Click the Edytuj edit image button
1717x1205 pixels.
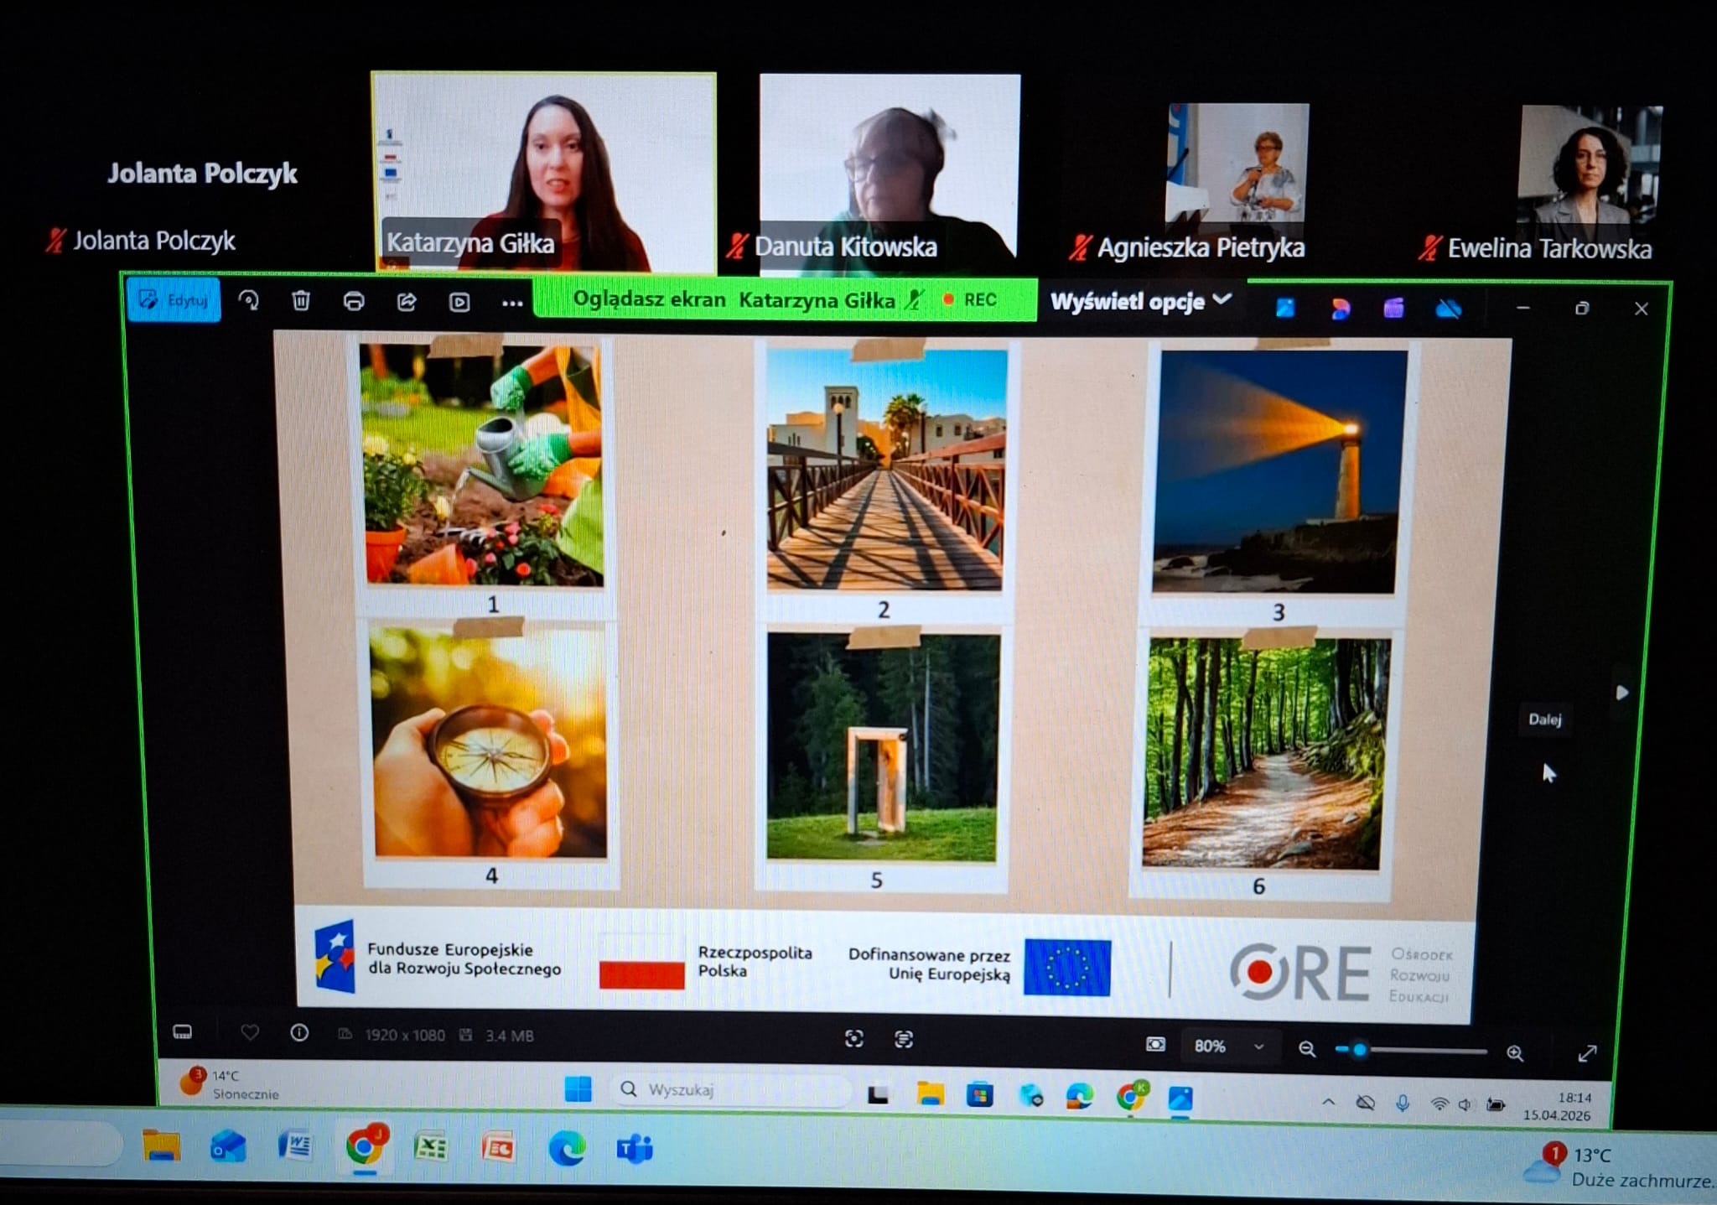174,300
